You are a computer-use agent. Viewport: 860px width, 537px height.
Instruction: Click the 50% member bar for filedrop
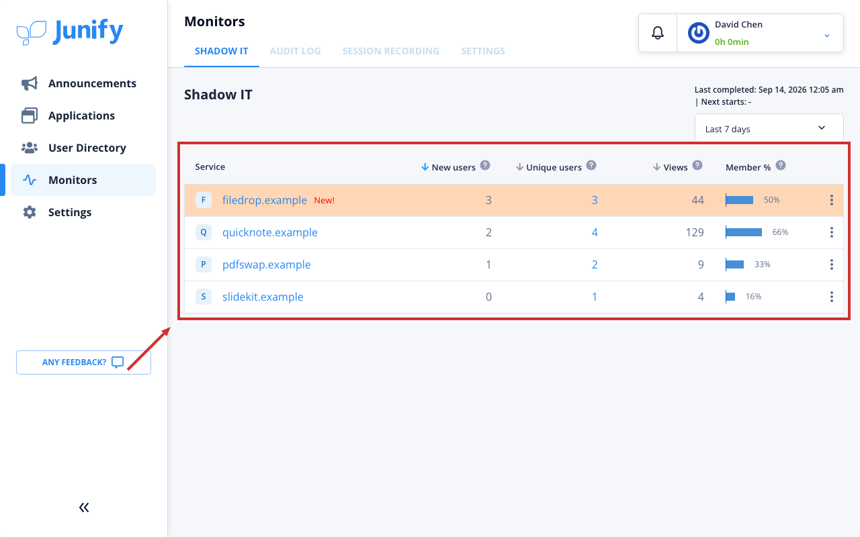[x=740, y=200]
